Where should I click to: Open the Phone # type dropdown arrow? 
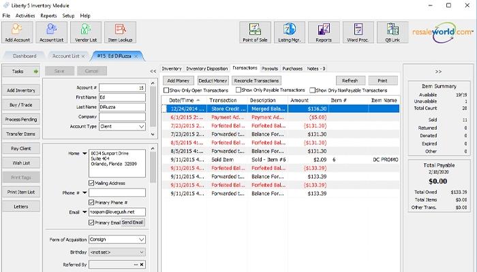(84, 192)
